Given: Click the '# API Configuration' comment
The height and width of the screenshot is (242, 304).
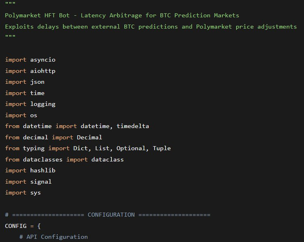Looking at the screenshot, I should point(54,237).
